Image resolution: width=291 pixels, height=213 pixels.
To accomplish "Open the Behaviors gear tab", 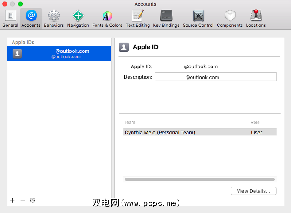I will tap(54, 19).
